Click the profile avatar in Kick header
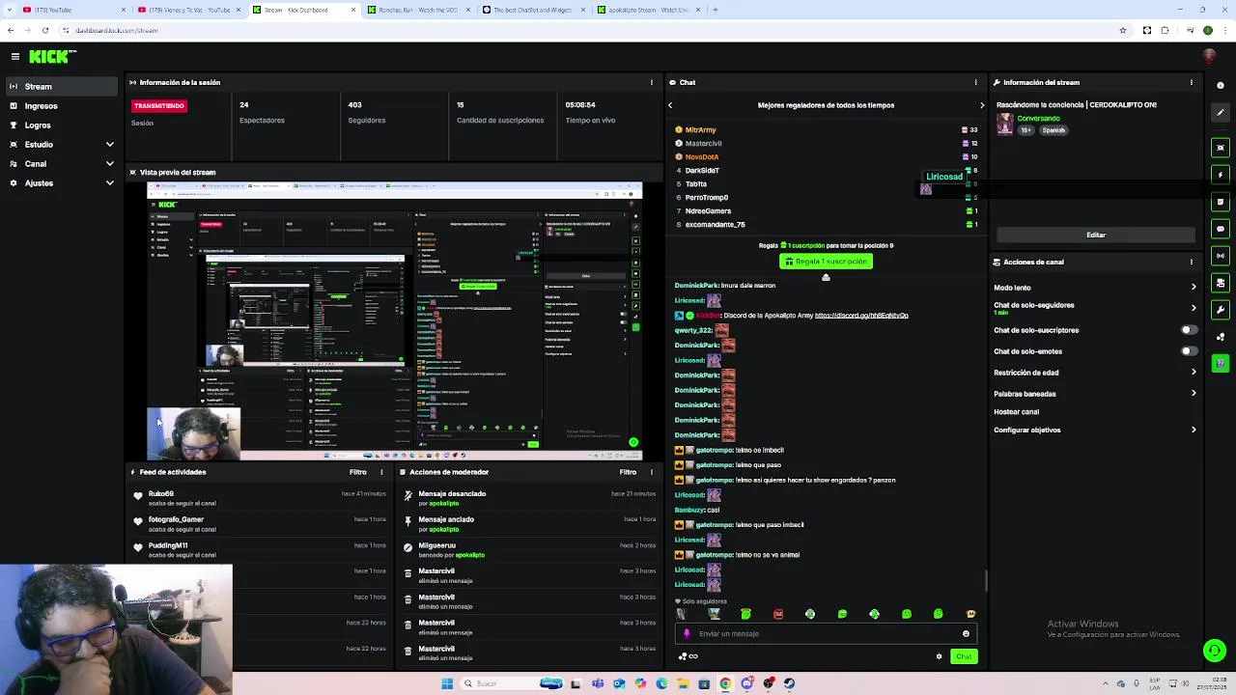Screen dimensions: 1236x695 click(x=1208, y=57)
